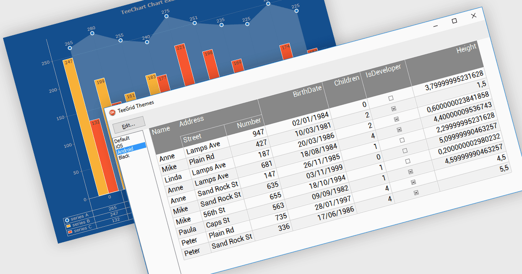Click the height value 0,600000023841858

(459, 101)
